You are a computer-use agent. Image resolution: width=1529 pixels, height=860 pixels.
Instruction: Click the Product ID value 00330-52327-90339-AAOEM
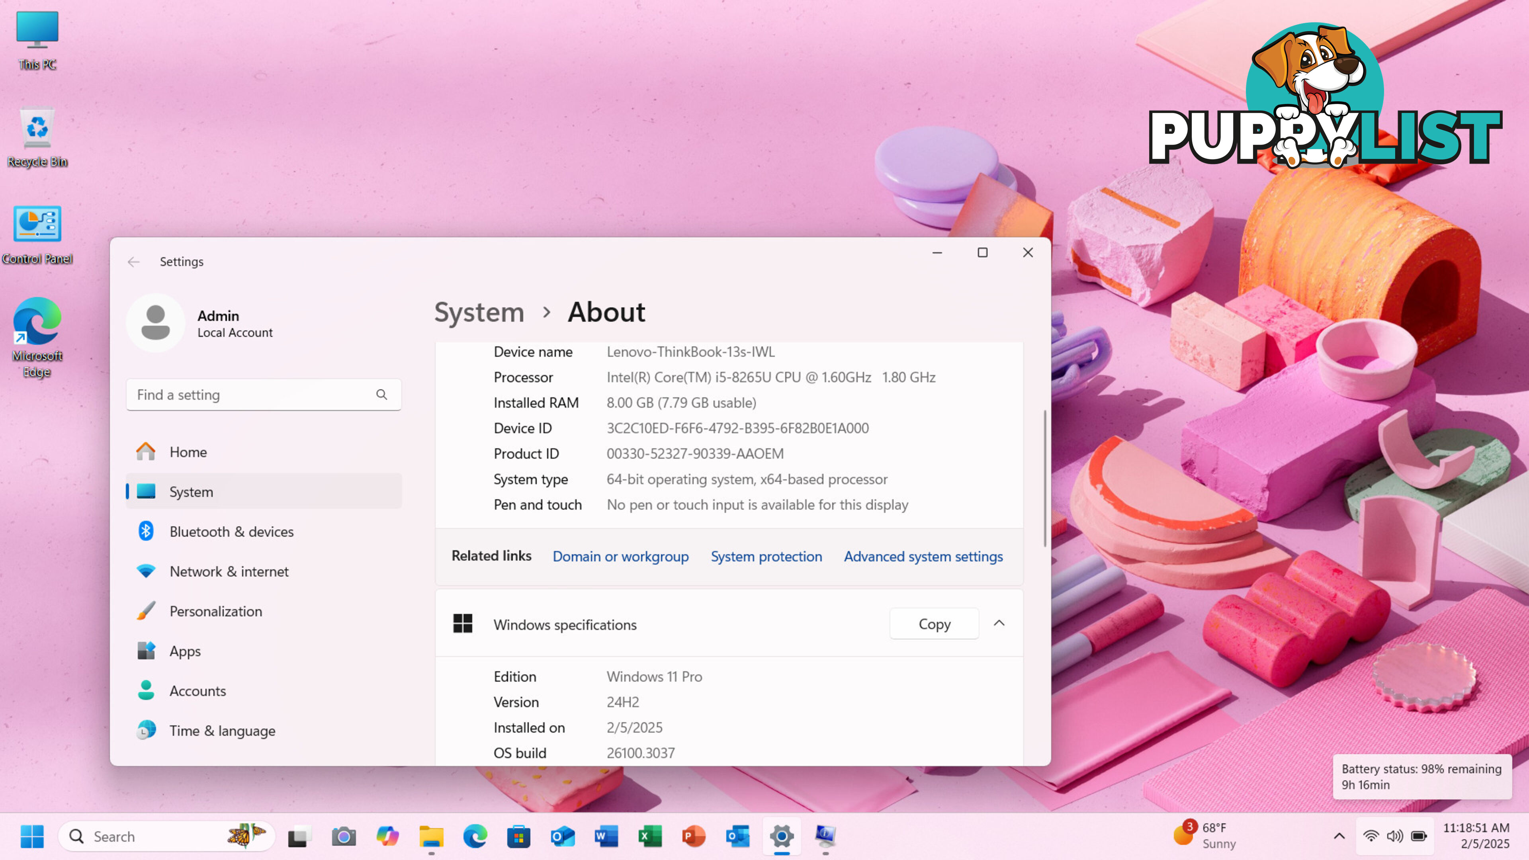[x=694, y=454]
